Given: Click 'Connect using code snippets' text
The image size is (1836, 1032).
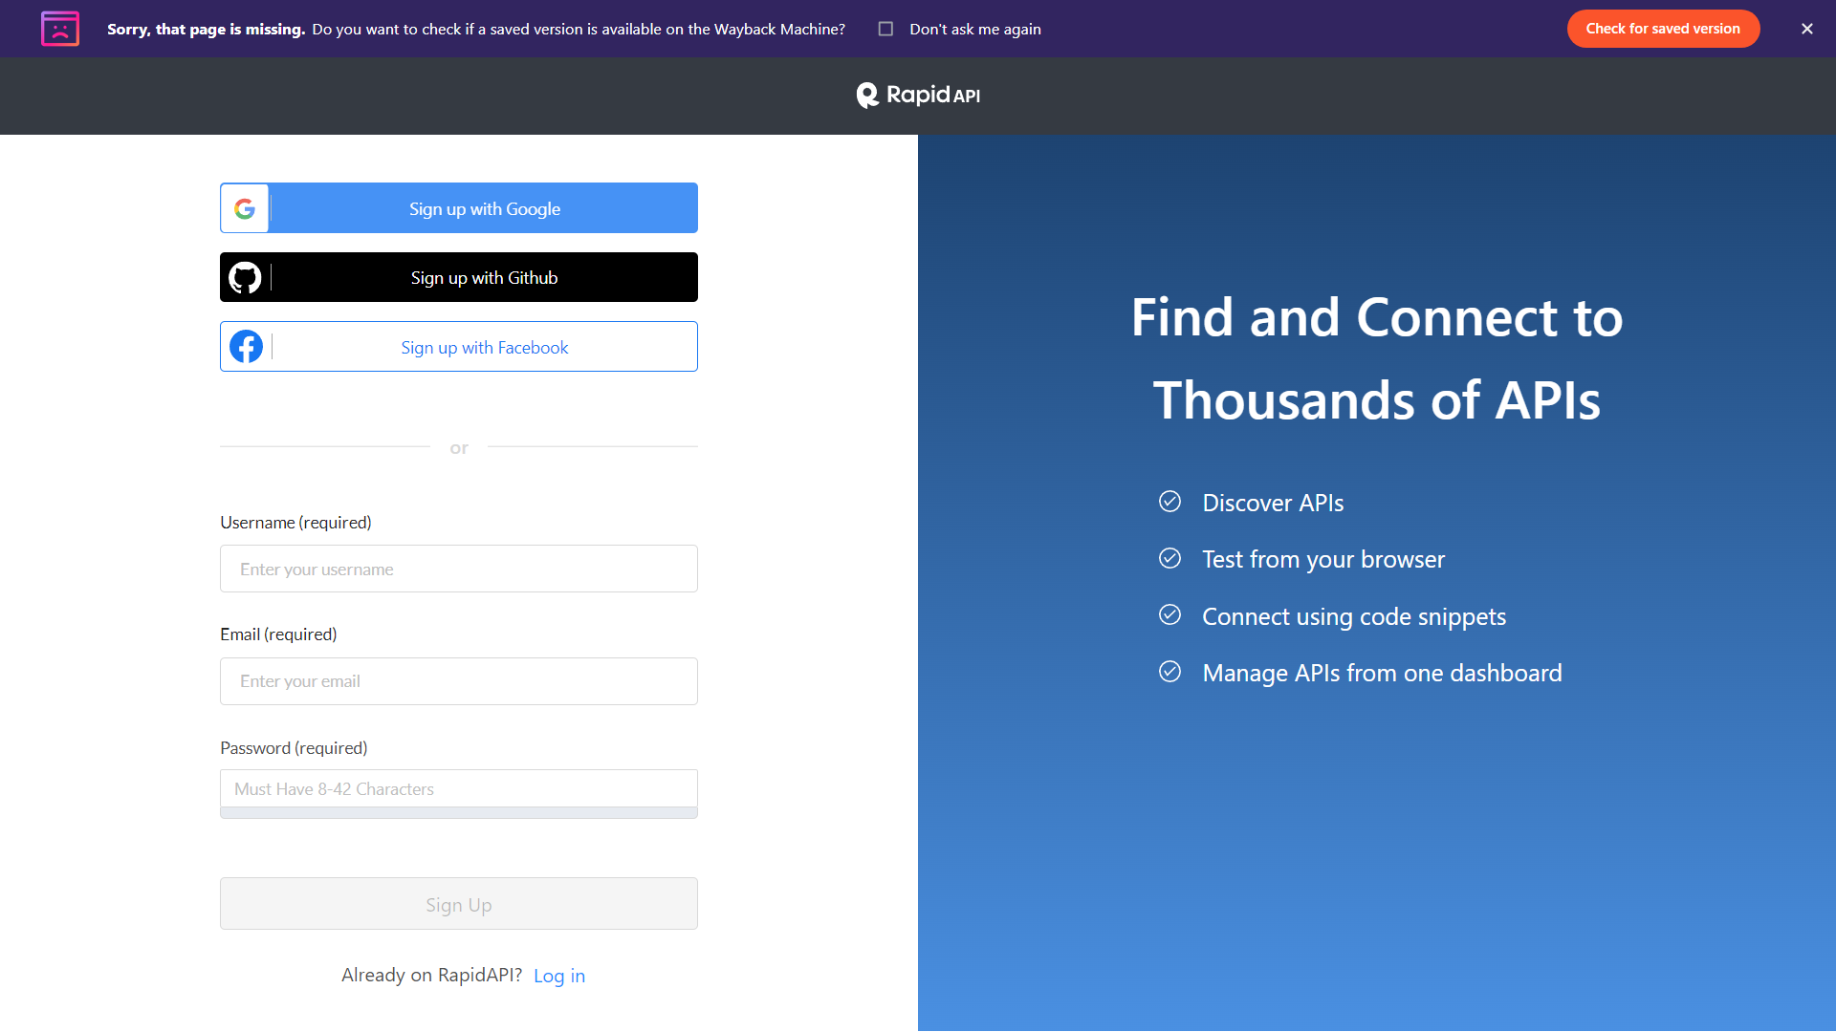Looking at the screenshot, I should tap(1354, 616).
